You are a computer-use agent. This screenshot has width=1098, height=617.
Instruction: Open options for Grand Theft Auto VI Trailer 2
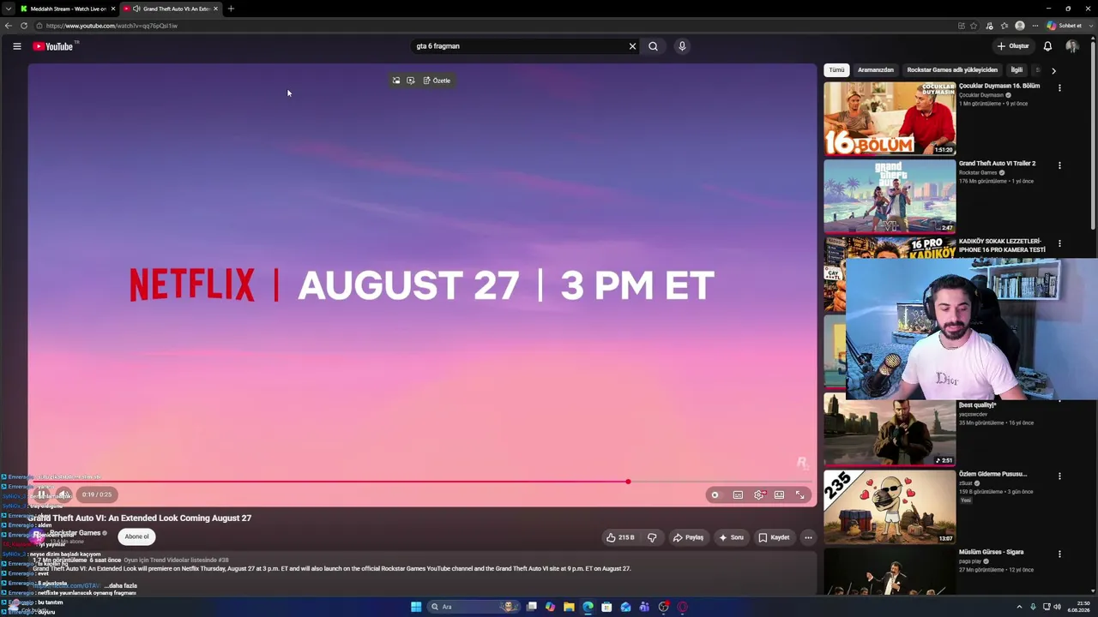pyautogui.click(x=1059, y=165)
